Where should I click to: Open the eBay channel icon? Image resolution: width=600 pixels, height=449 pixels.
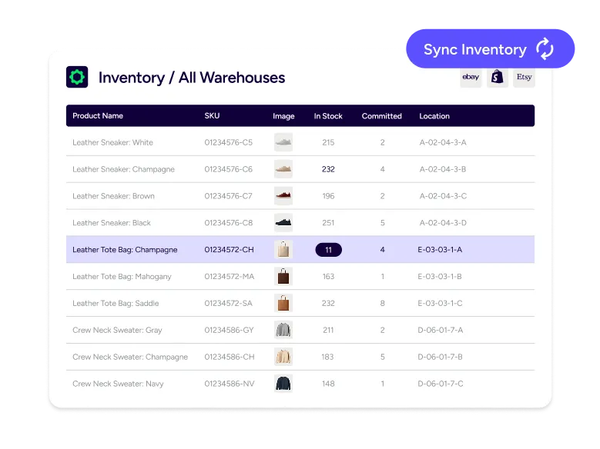[x=471, y=77]
